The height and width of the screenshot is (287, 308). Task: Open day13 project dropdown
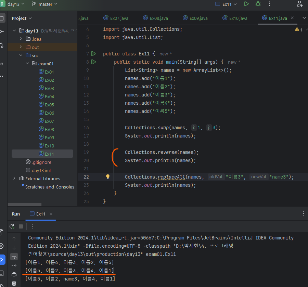coord(16,4)
